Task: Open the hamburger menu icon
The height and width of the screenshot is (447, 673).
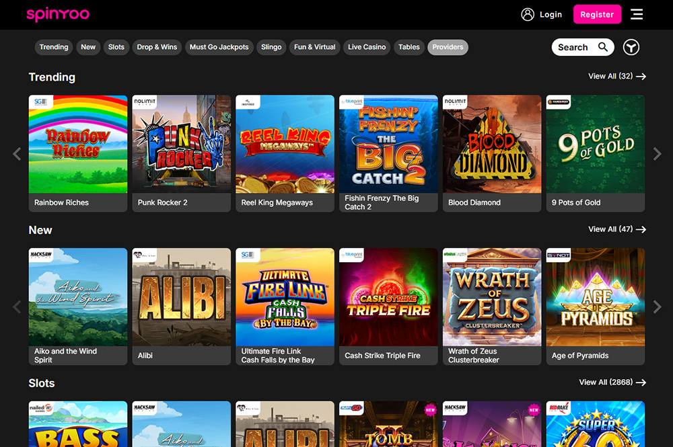Action: pos(637,14)
